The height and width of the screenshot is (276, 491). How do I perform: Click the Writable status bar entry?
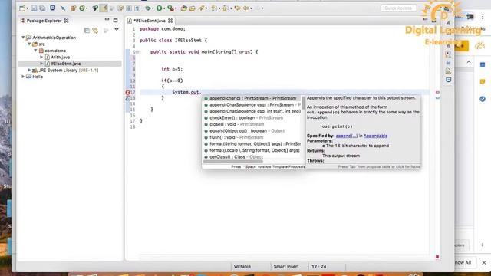242,267
